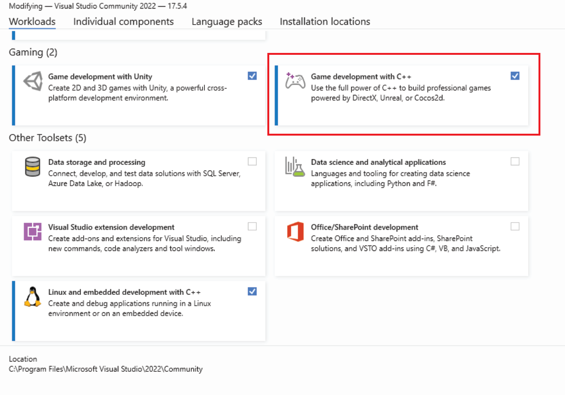The height and width of the screenshot is (395, 565).
Task: Switch to Individual components tab
Action: click(124, 22)
